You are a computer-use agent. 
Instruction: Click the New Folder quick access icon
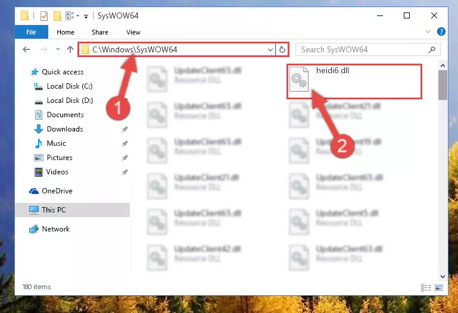click(57, 15)
